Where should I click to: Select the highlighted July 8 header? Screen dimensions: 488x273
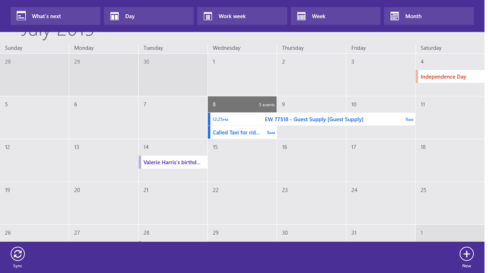242,105
